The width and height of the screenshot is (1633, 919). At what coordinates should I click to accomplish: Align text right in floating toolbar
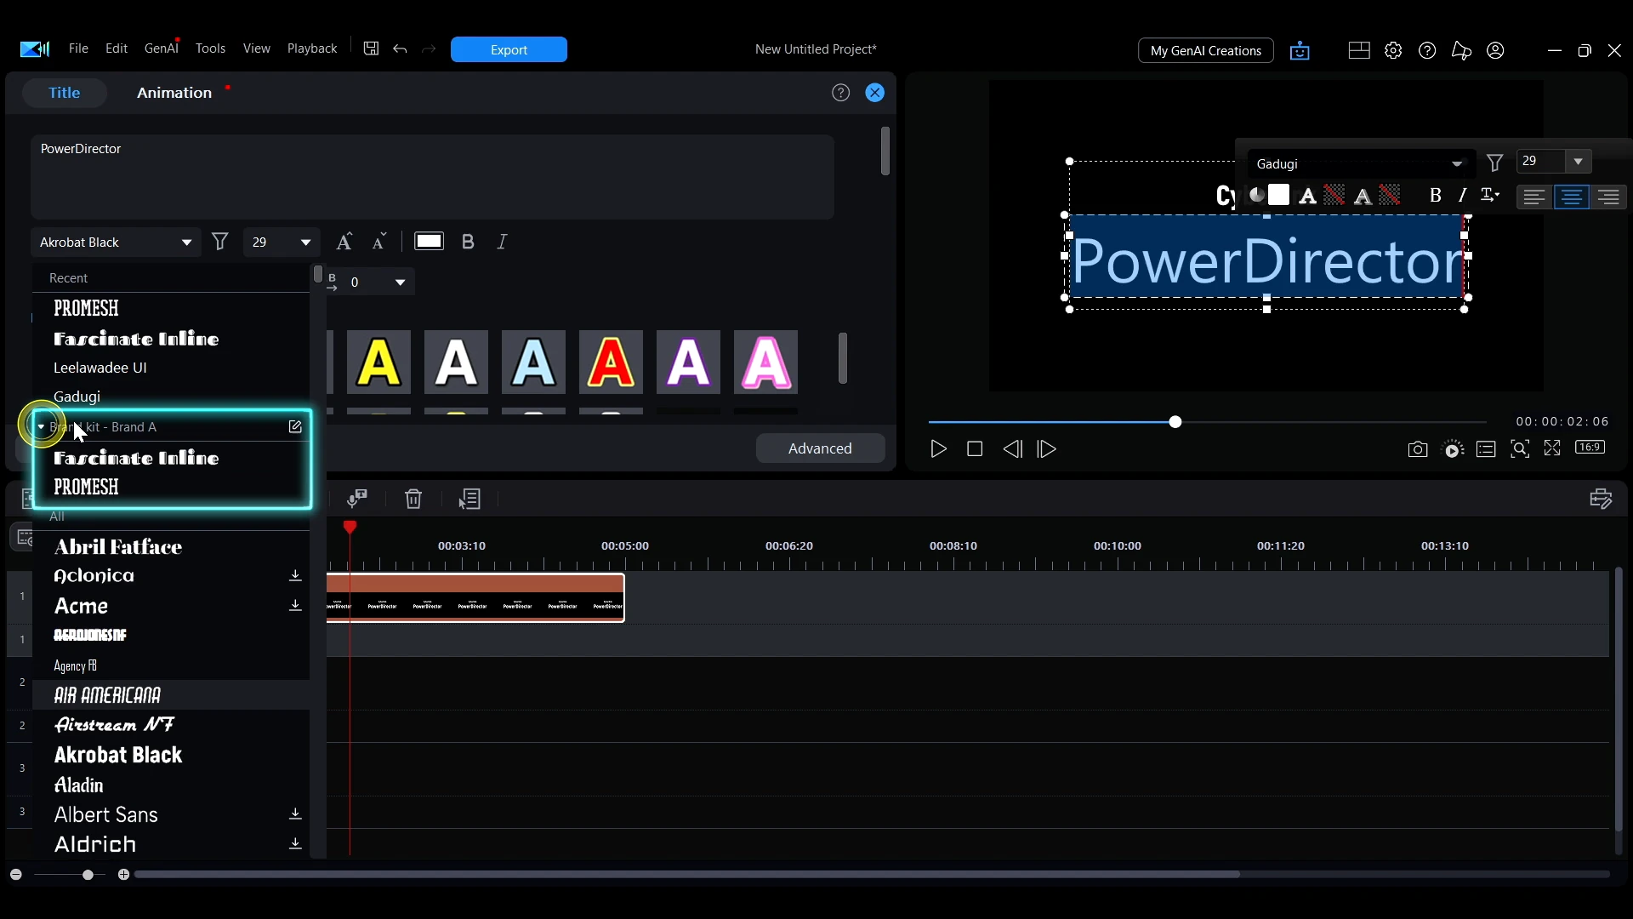[1608, 197]
